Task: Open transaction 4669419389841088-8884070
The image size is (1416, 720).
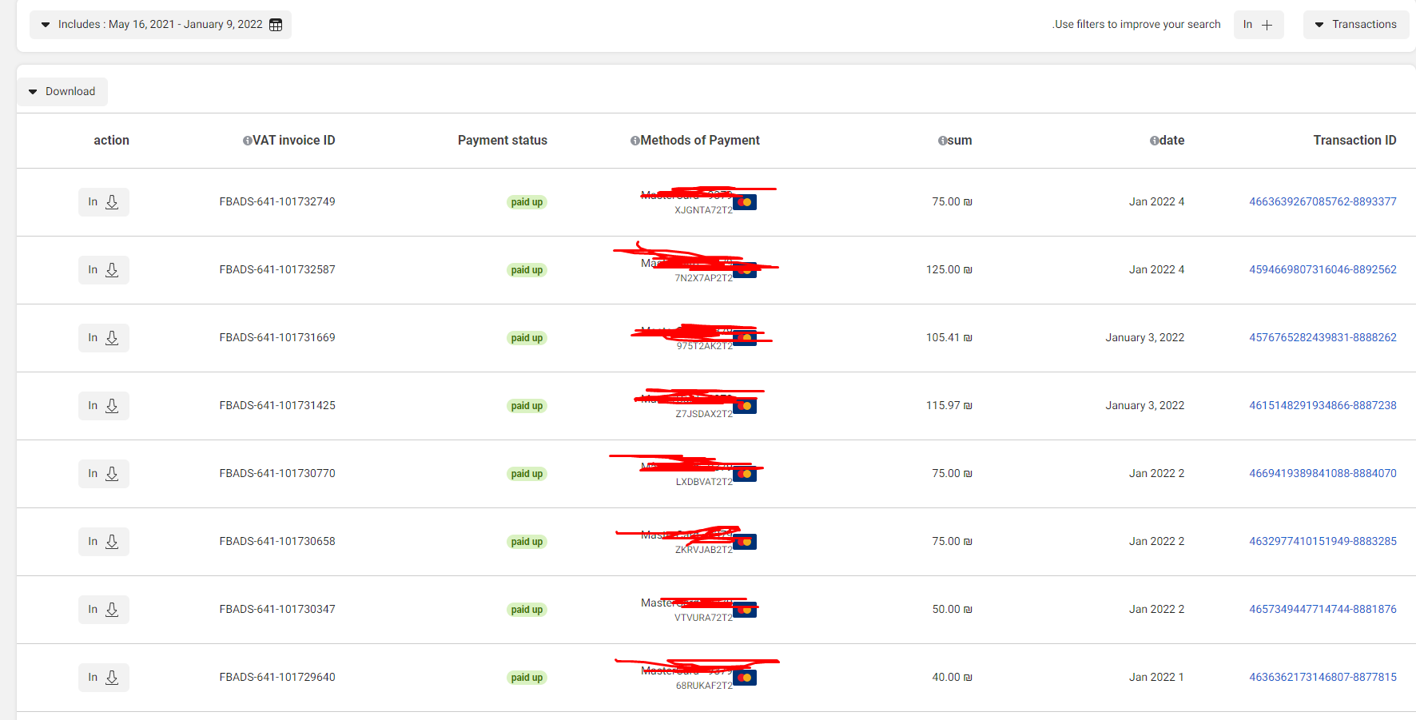Action: [1323, 474]
